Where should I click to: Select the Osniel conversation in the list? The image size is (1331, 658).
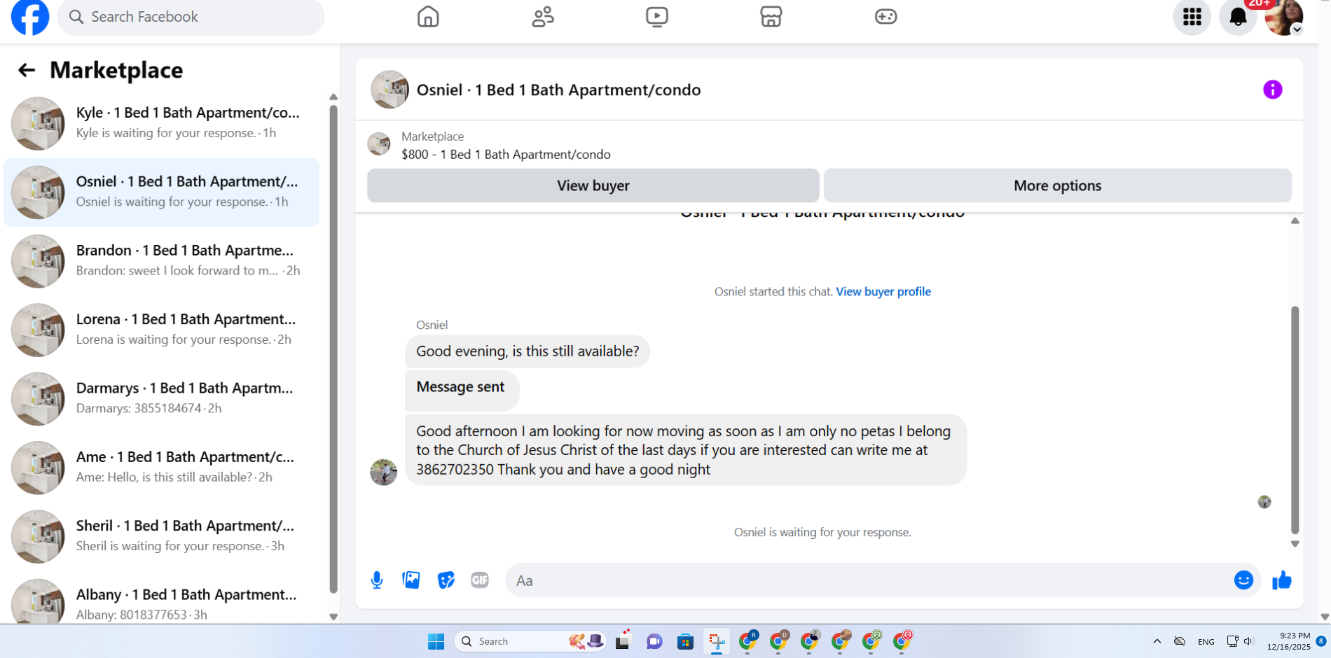[162, 192]
